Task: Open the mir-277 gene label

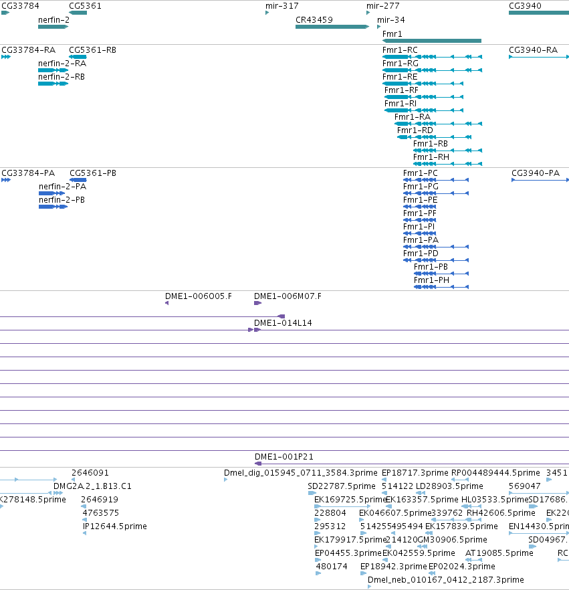Action: click(383, 6)
